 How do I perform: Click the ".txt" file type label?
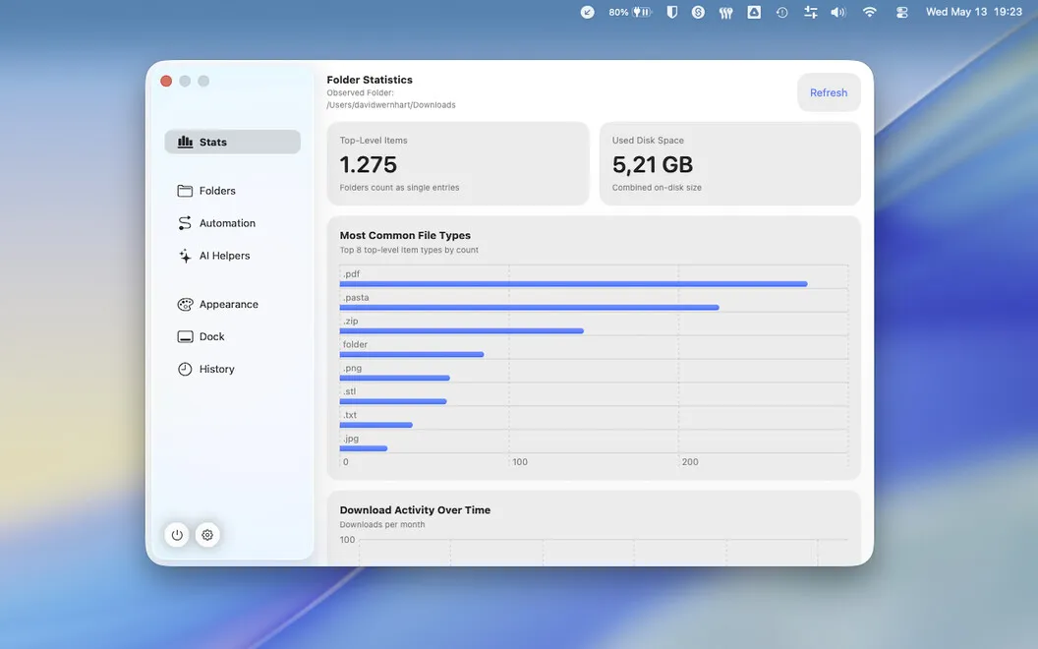pos(350,415)
